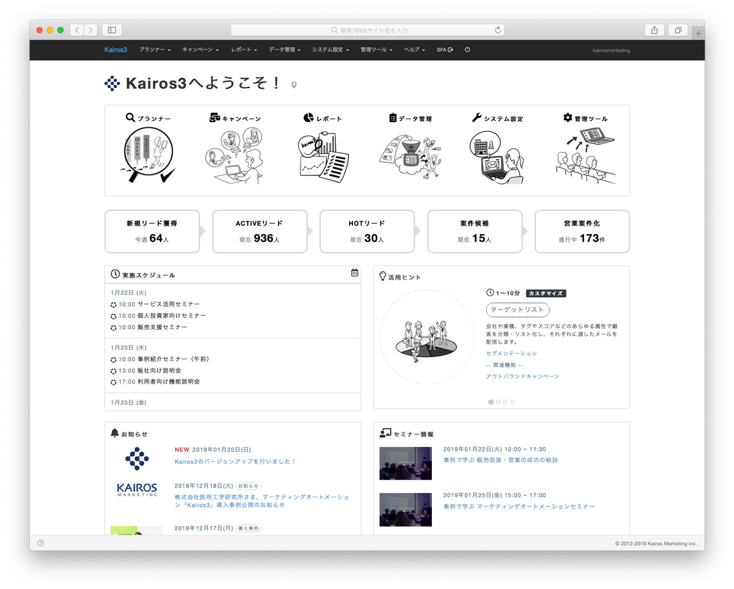Open the データ管理 clipboard tile
Viewport: 734px width, 589px height.
point(410,148)
